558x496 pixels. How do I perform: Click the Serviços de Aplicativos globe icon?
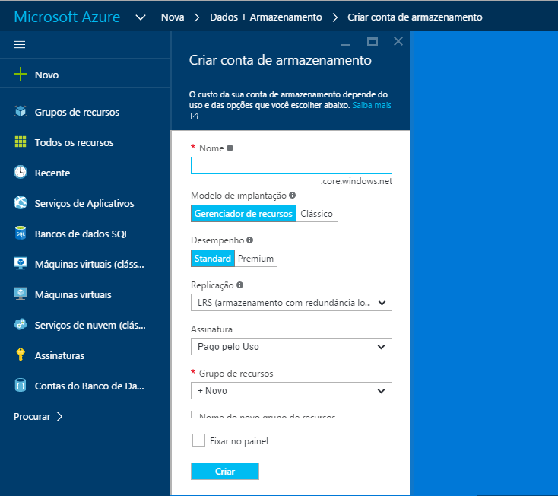(x=21, y=203)
